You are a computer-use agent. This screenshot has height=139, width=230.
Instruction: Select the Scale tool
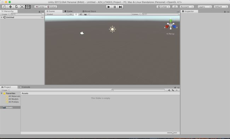click(x=22, y=7)
